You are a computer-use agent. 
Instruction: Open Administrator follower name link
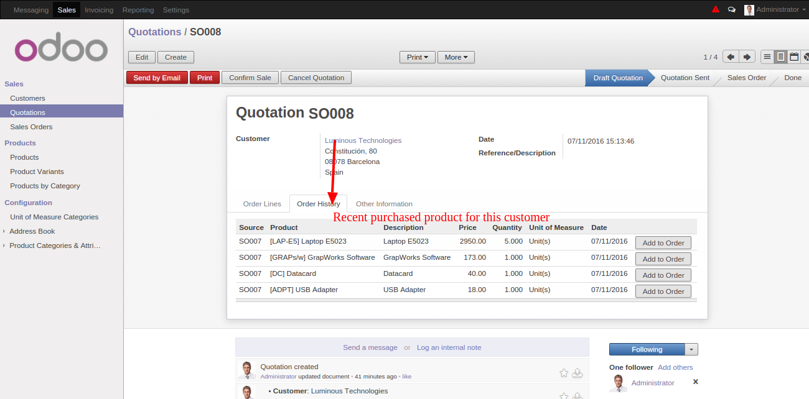653,383
